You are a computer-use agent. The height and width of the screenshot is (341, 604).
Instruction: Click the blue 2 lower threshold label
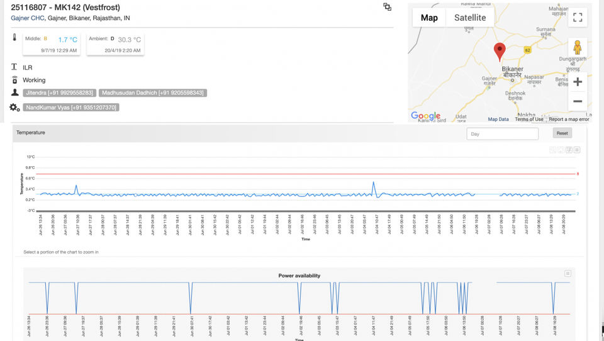point(578,194)
